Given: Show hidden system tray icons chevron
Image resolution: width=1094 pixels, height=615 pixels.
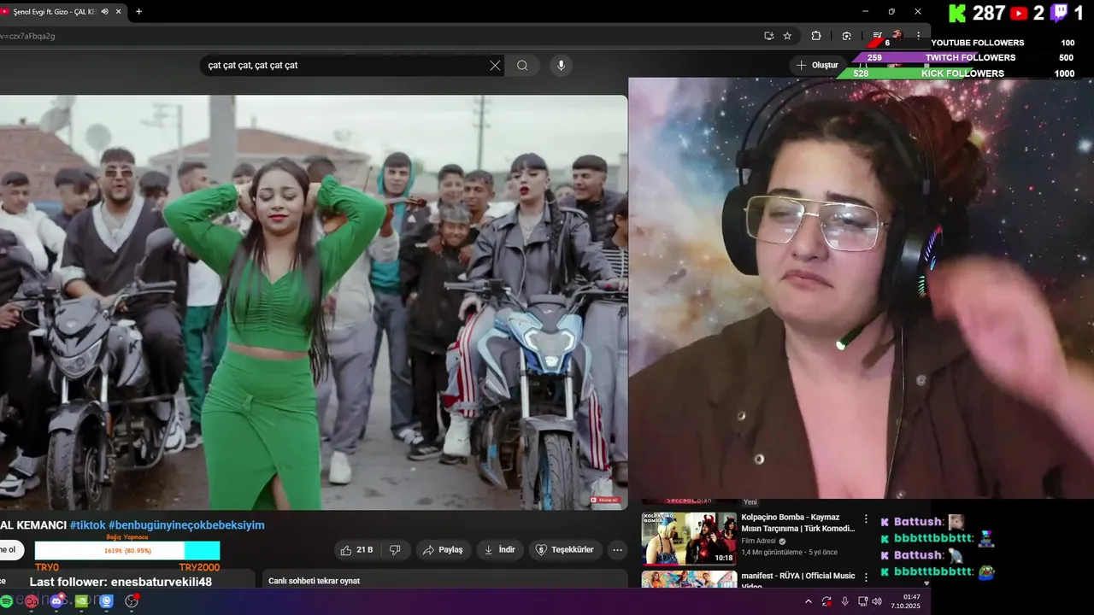Looking at the screenshot, I should 809,601.
